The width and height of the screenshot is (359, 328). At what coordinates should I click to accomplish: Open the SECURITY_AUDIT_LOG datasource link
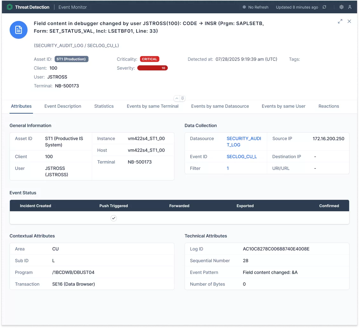(x=244, y=141)
